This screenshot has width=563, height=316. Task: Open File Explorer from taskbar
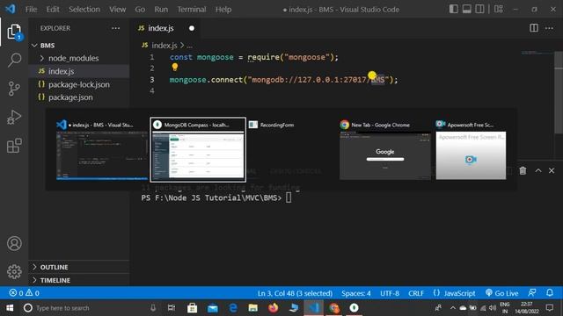pos(252,308)
